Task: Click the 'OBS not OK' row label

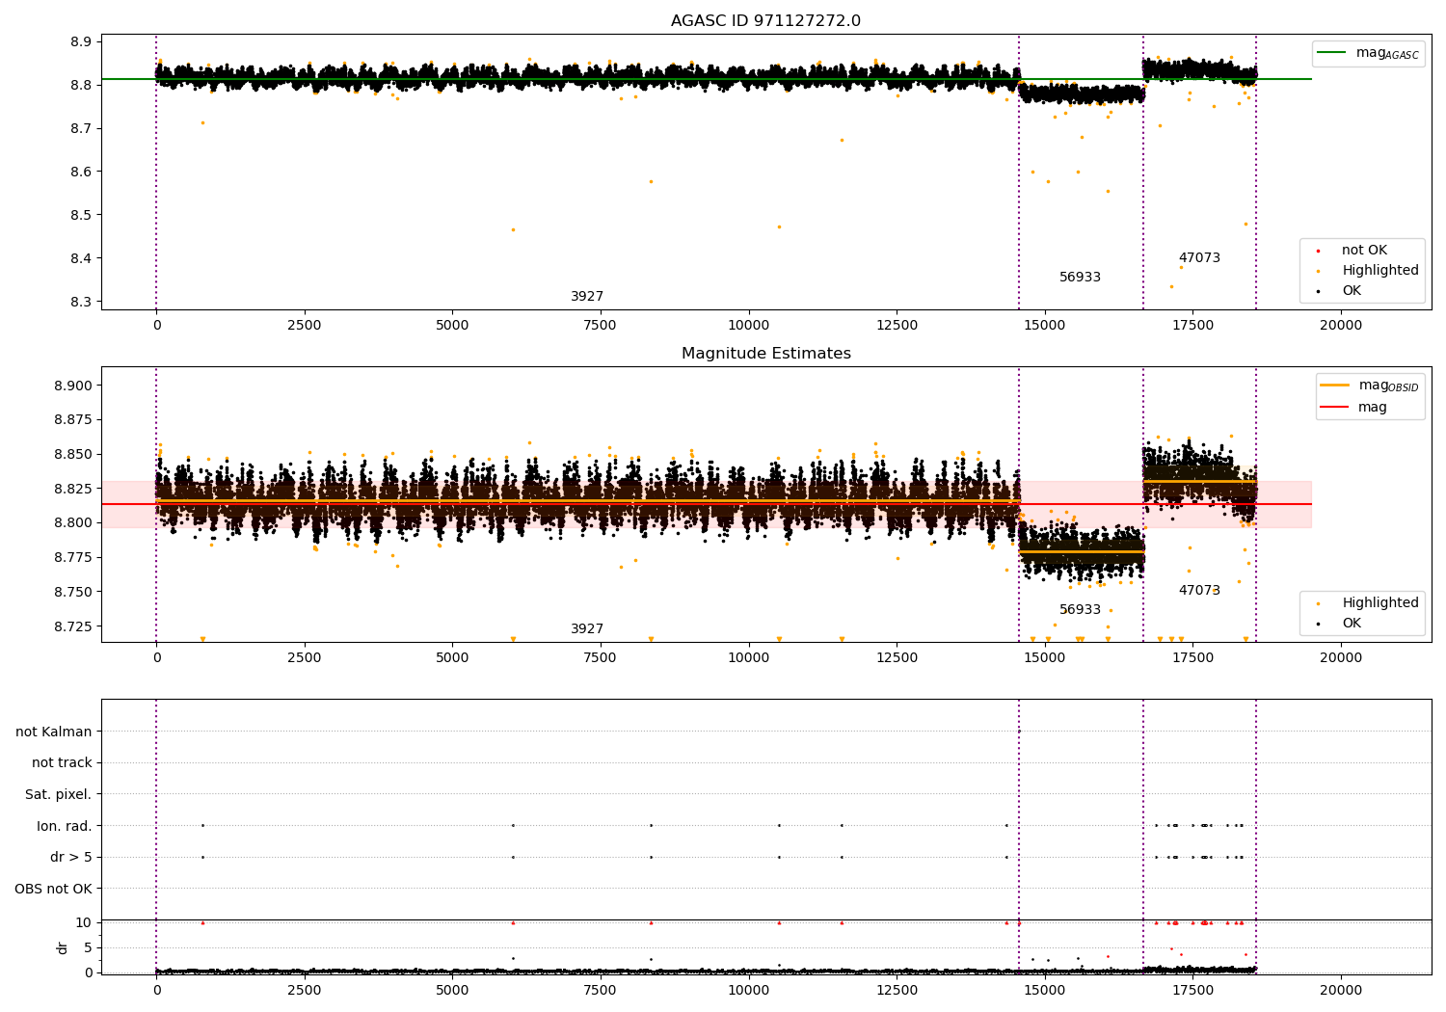Action: [53, 889]
